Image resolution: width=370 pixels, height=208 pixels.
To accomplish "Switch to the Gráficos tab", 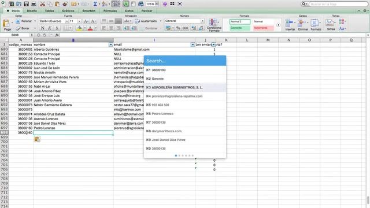I will [x=68, y=11].
